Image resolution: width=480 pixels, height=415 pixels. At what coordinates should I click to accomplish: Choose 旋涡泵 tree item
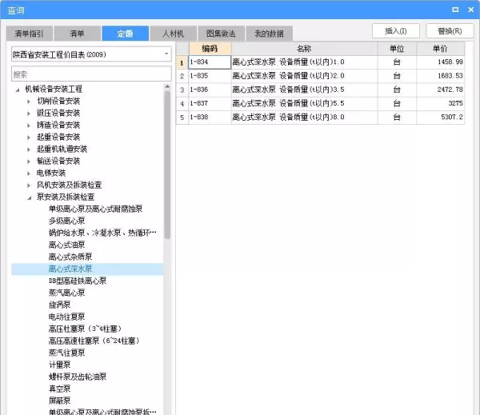point(60,305)
